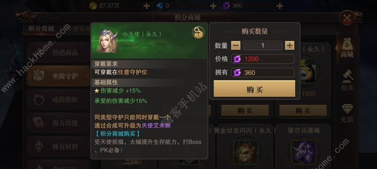Click the 黄金幼龙闪闪 item thumbnail
This screenshot has width=377, height=169.
246,152
